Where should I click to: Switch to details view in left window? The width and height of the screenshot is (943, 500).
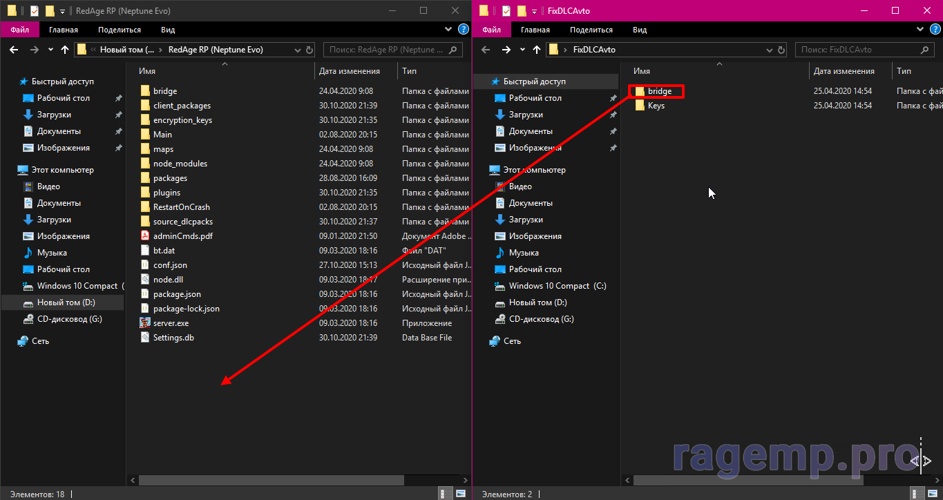[443, 494]
